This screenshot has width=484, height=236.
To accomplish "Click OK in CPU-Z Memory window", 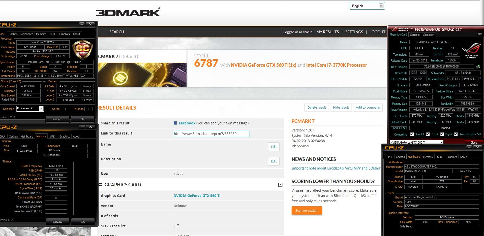I will click(83, 222).
